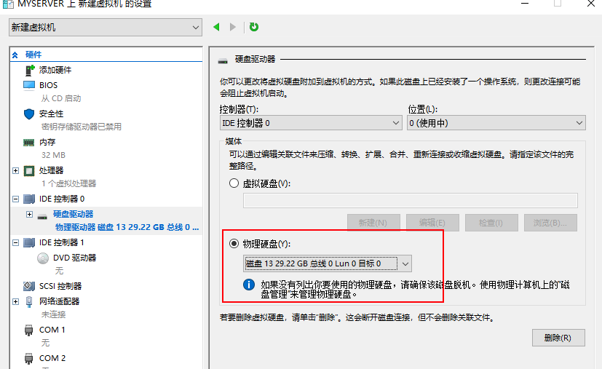
Task: Click the IDE 控制器 1 icon
Action: [x=29, y=242]
